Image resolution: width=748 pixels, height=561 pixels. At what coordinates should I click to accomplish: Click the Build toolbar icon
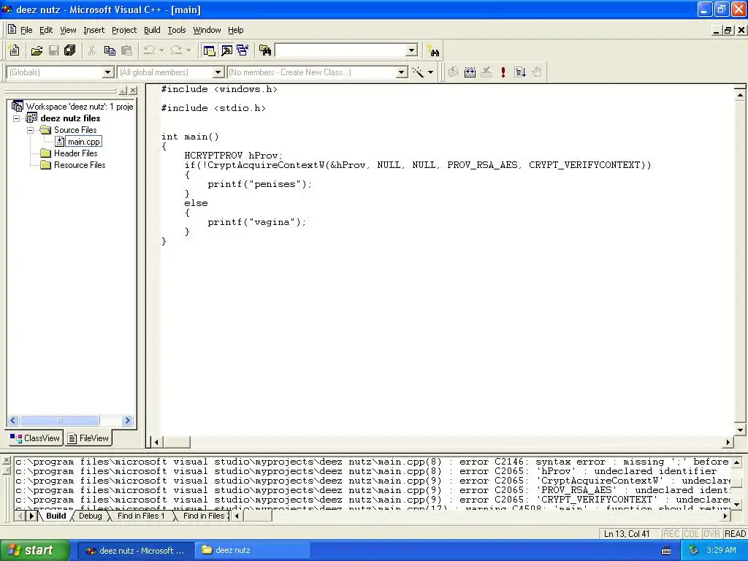(470, 72)
